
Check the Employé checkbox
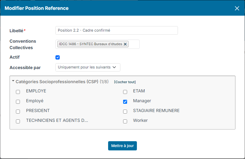(x=18, y=102)
